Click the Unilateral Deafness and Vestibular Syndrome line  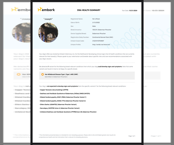coord(68,112)
